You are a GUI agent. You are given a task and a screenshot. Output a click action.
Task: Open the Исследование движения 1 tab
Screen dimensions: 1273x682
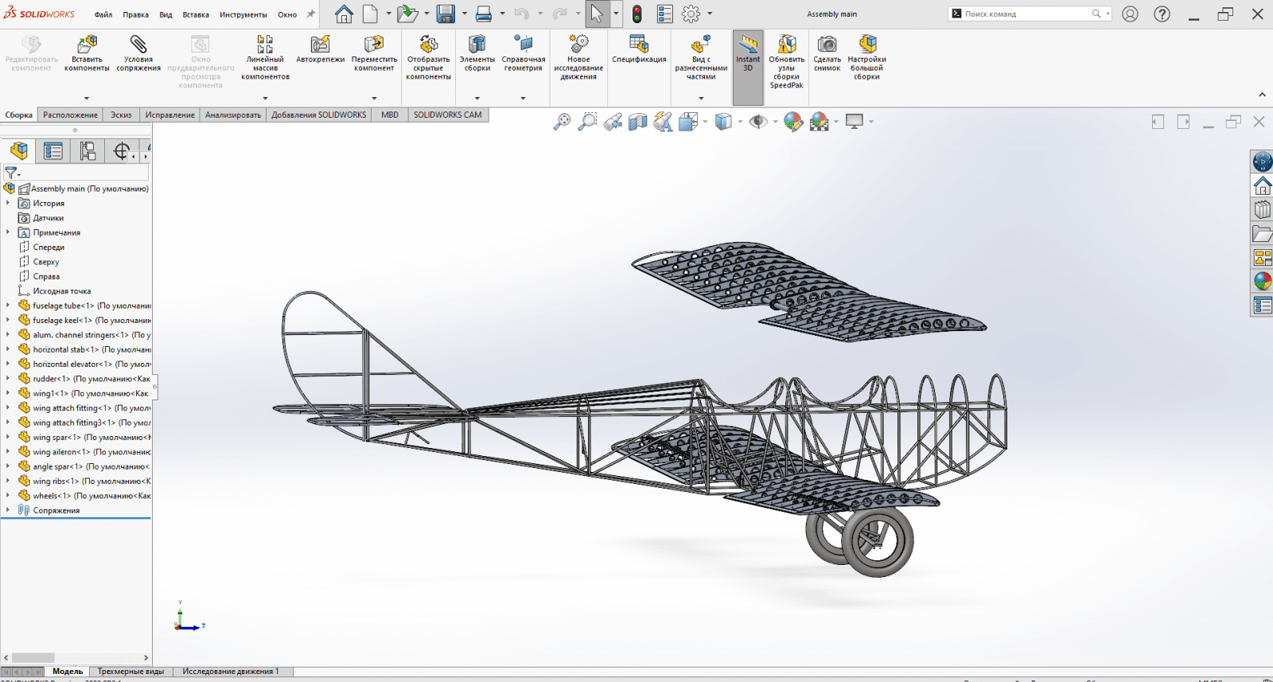click(x=230, y=672)
